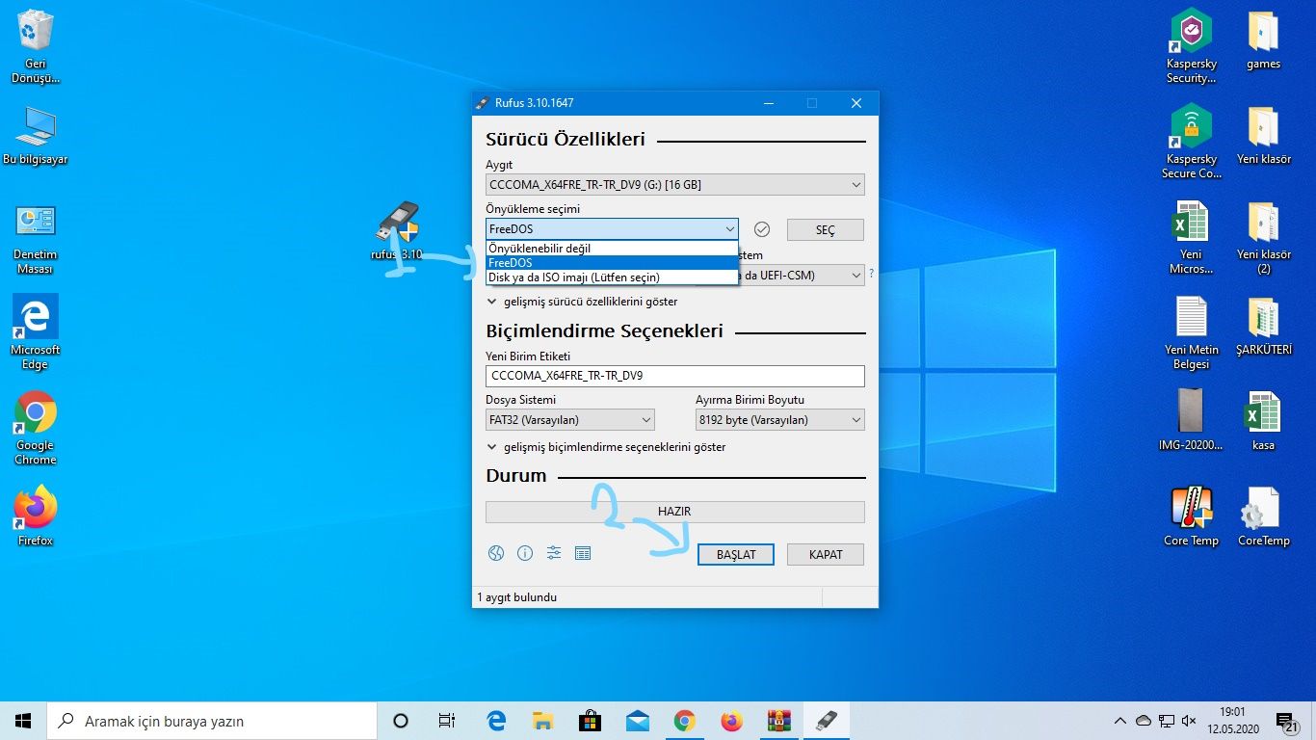Click WinRAR icon in the taskbar
This screenshot has width=1316, height=740.
click(x=778, y=721)
